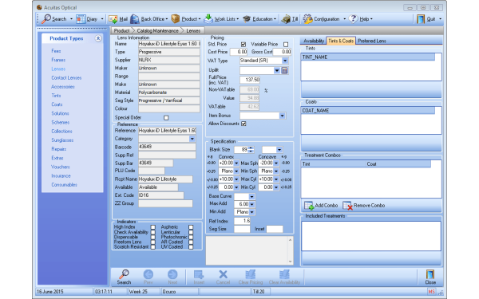The width and height of the screenshot is (479, 299).
Task: Click the TINT_NAME column header
Action: click(368, 57)
